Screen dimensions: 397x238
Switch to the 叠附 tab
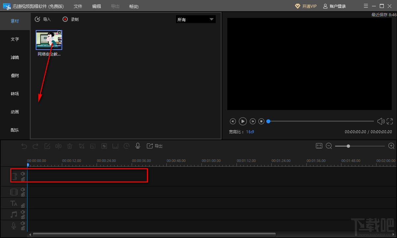pyautogui.click(x=15, y=76)
